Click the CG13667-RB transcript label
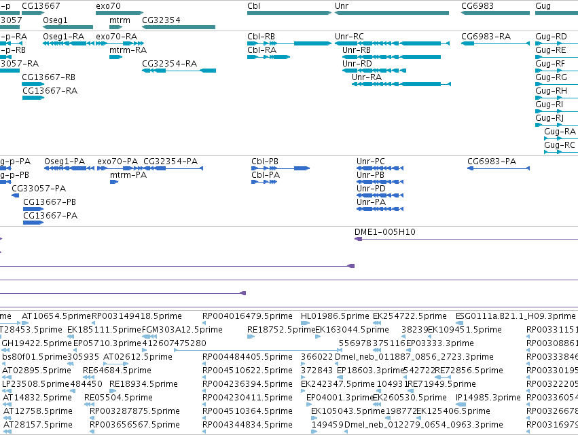This screenshot has height=435, width=578. coord(49,77)
